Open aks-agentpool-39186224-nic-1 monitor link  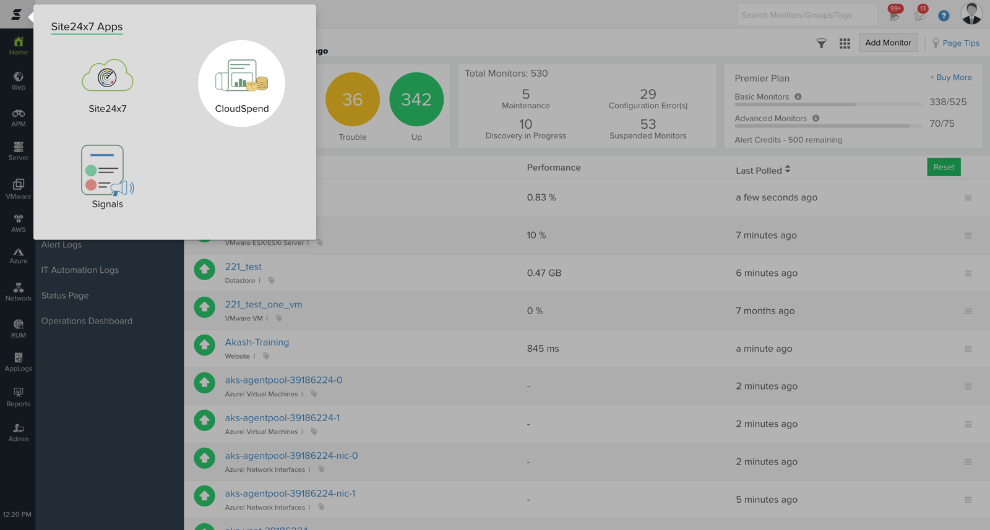[x=290, y=494]
